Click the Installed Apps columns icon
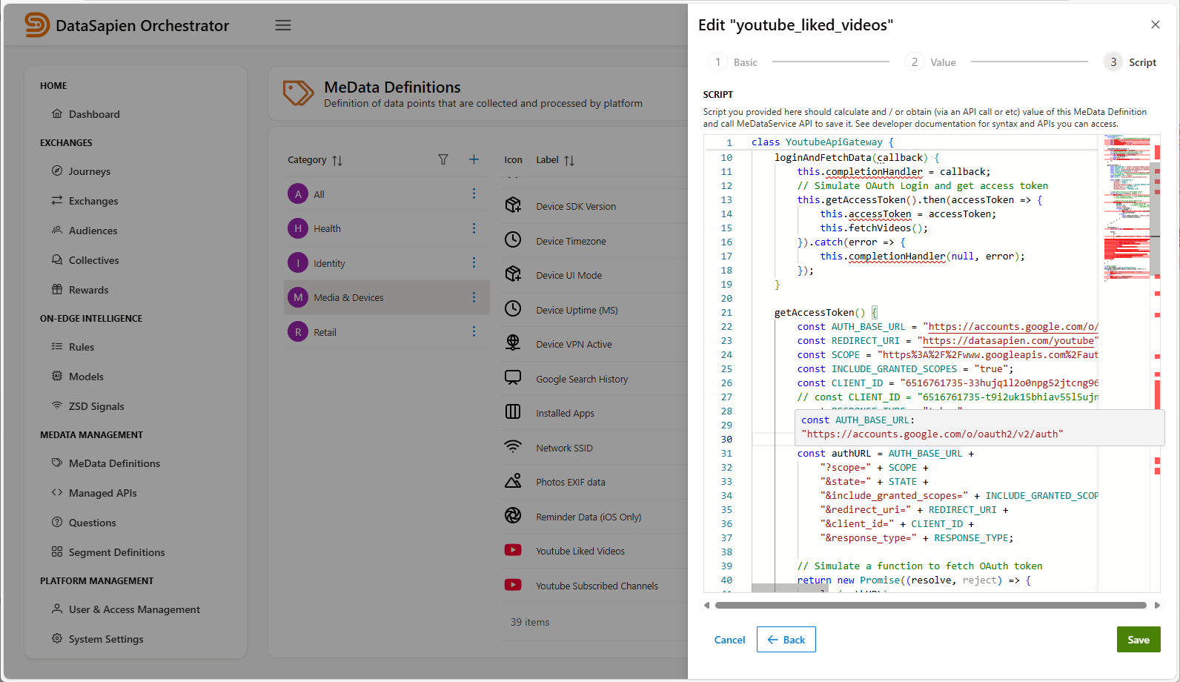 [x=513, y=411]
